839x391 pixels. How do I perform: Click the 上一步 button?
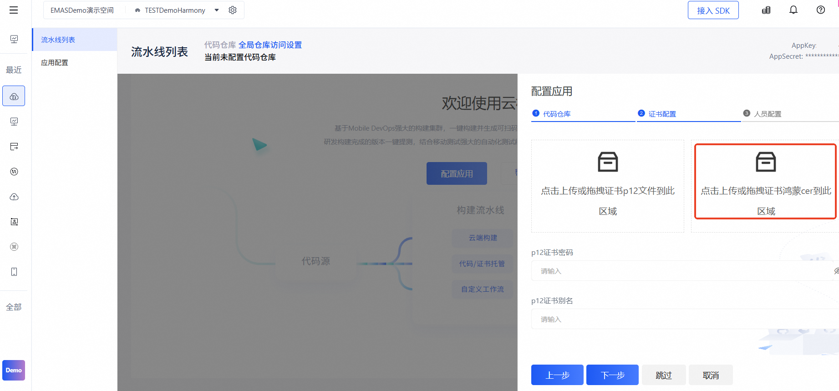coord(557,375)
